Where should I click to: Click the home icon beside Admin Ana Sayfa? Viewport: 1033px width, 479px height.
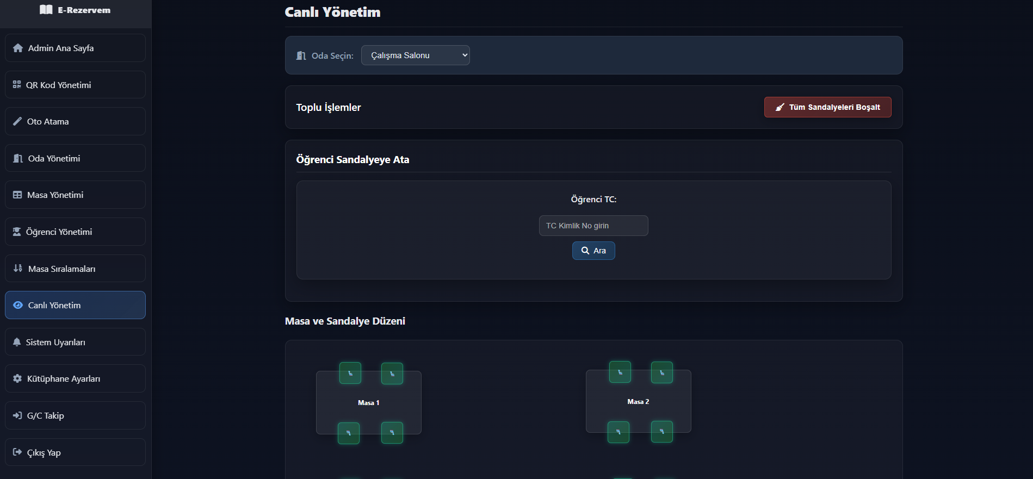tap(18, 48)
